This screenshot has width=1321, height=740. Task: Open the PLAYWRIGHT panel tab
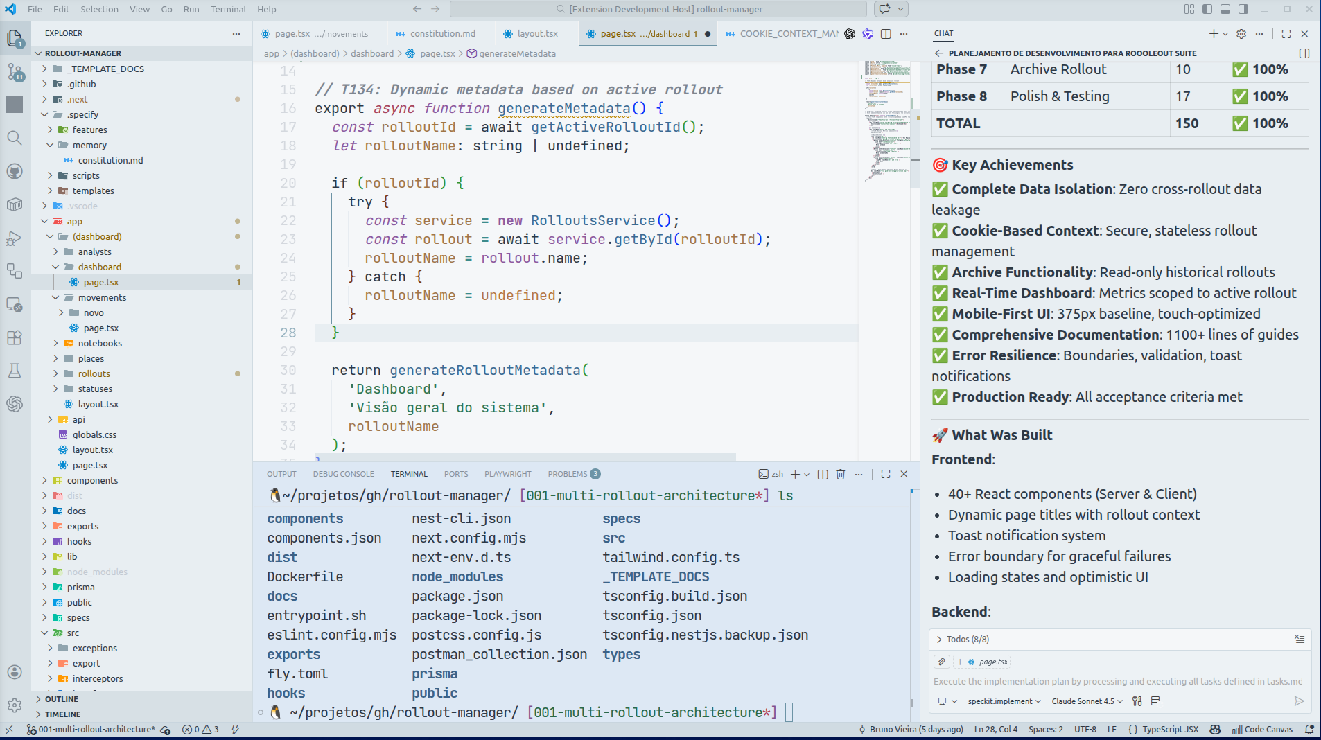[508, 474]
